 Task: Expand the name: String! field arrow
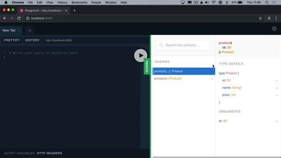pyautogui.click(x=277, y=88)
